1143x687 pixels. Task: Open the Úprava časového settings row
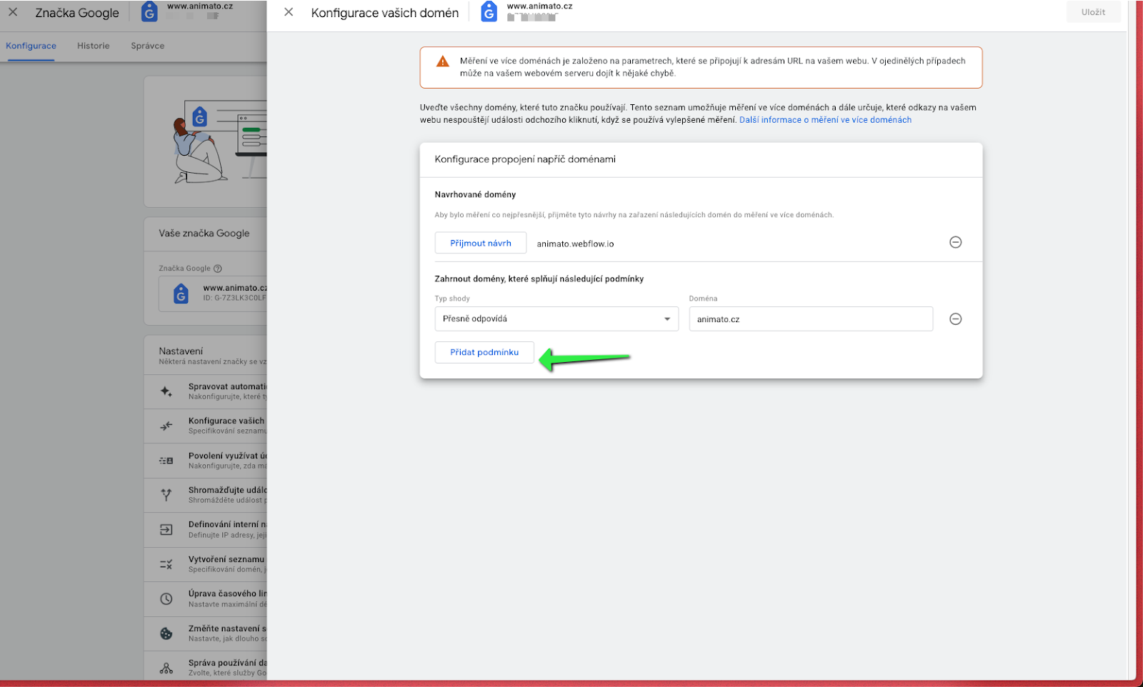coord(206,599)
